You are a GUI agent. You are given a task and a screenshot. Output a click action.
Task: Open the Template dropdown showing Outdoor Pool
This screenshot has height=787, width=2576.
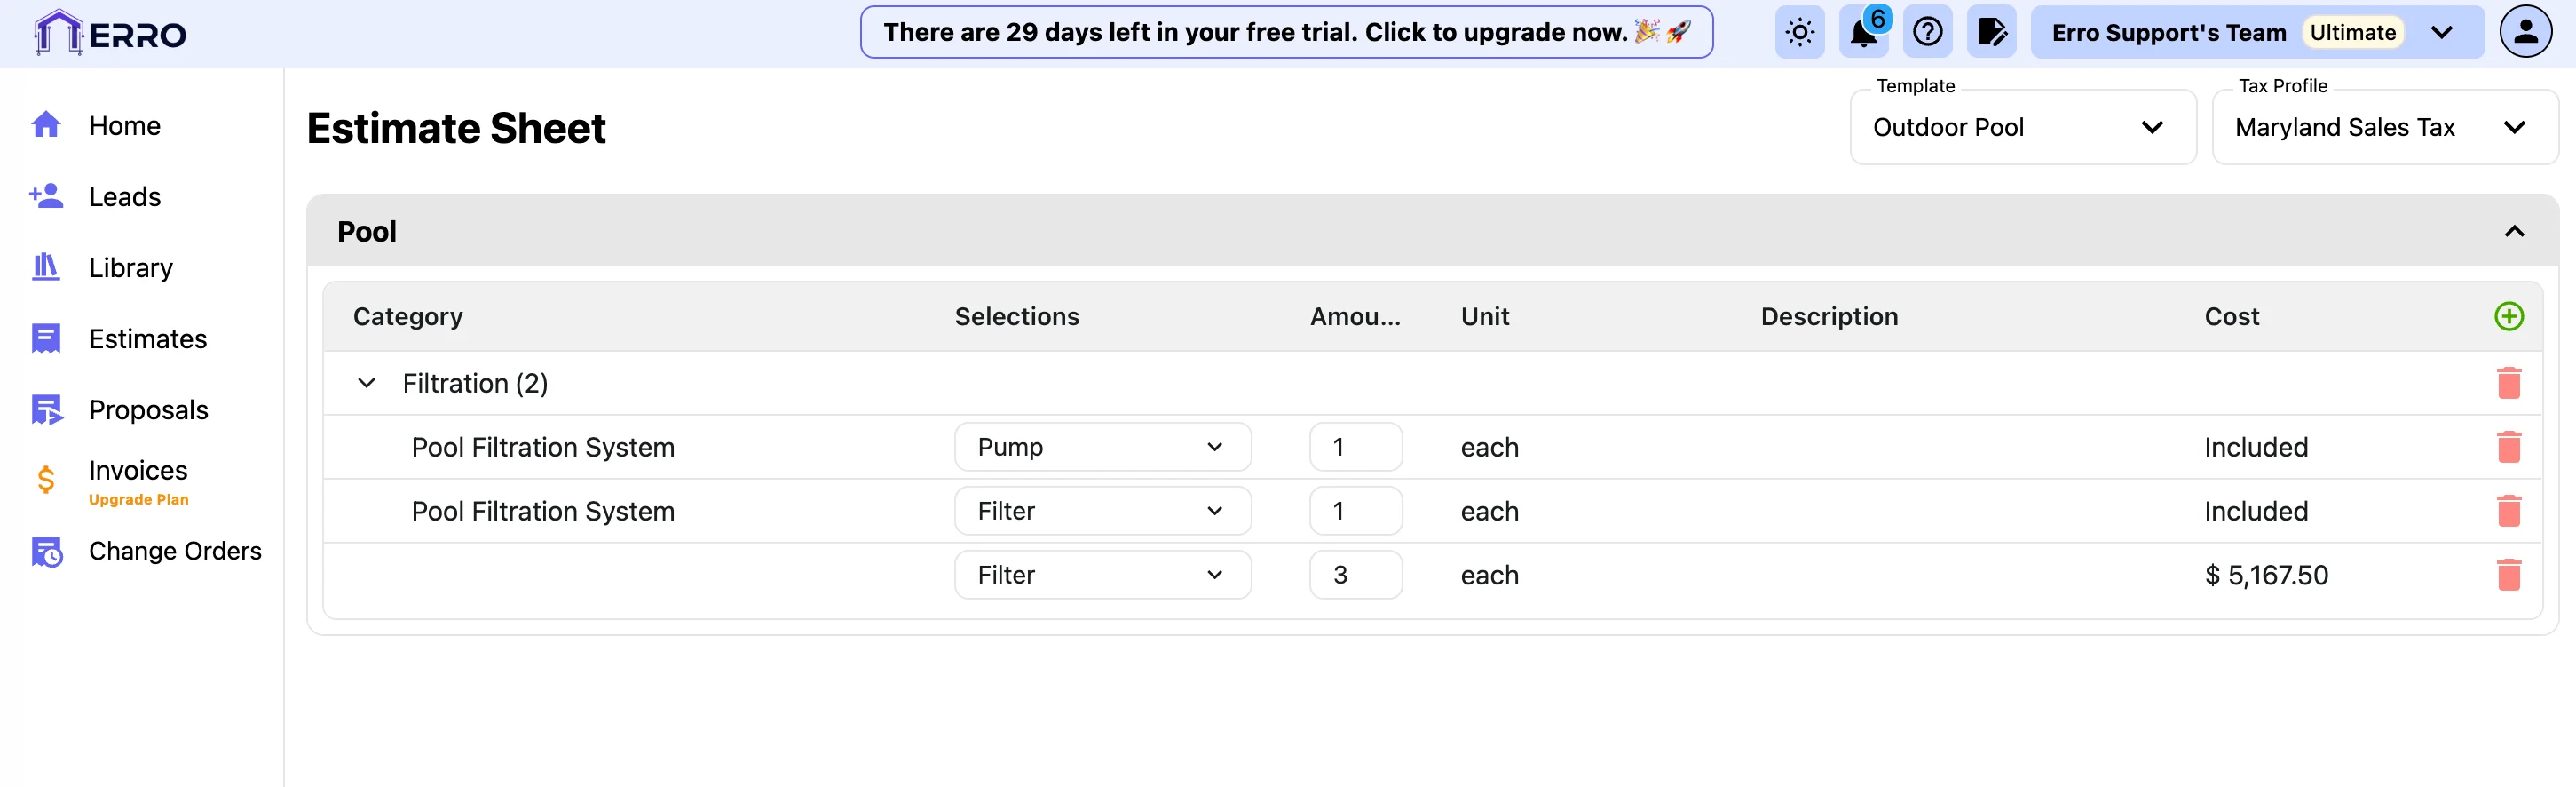click(2022, 127)
